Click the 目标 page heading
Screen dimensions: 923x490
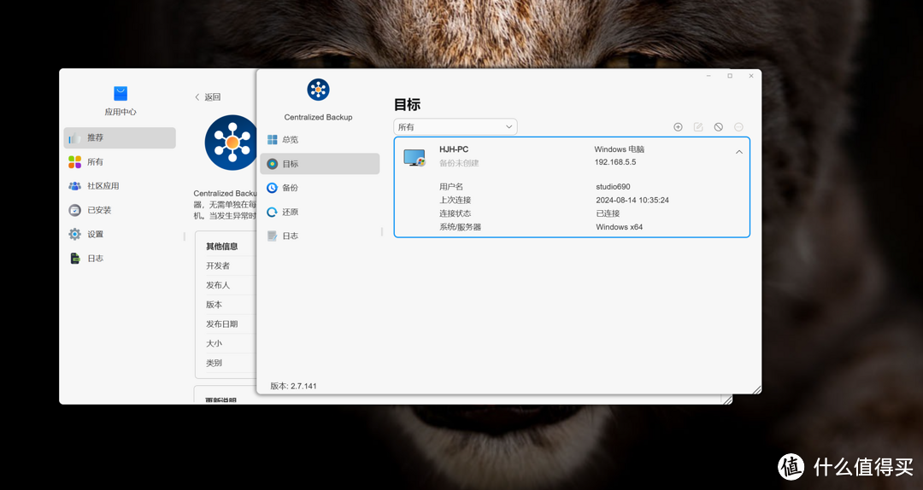(407, 105)
